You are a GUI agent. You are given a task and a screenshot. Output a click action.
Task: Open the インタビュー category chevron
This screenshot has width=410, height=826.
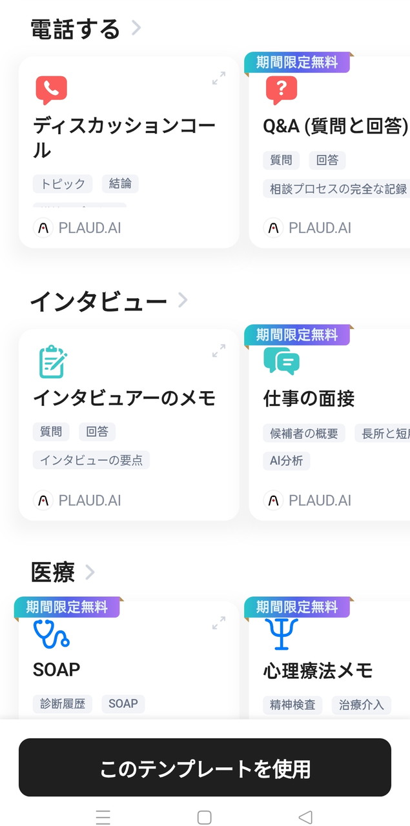pos(183,300)
